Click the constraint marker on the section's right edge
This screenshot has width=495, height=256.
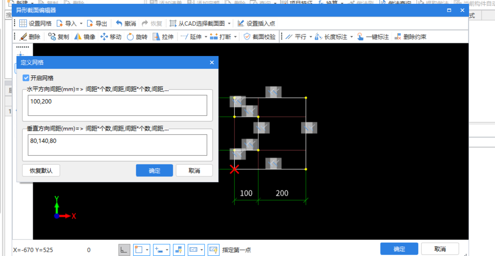[x=309, y=128]
